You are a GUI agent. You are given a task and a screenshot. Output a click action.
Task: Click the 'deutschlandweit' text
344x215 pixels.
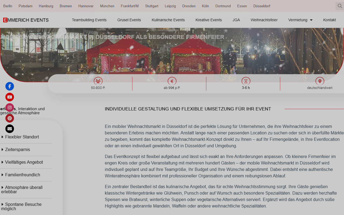pos(320,88)
